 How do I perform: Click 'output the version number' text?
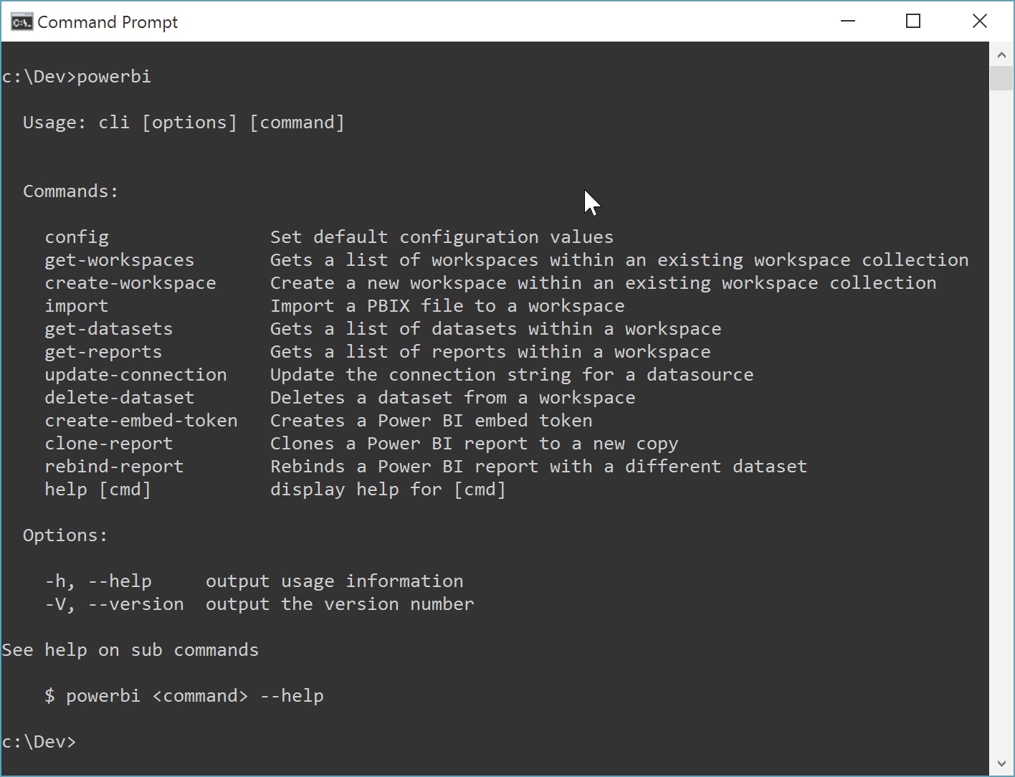(x=340, y=604)
